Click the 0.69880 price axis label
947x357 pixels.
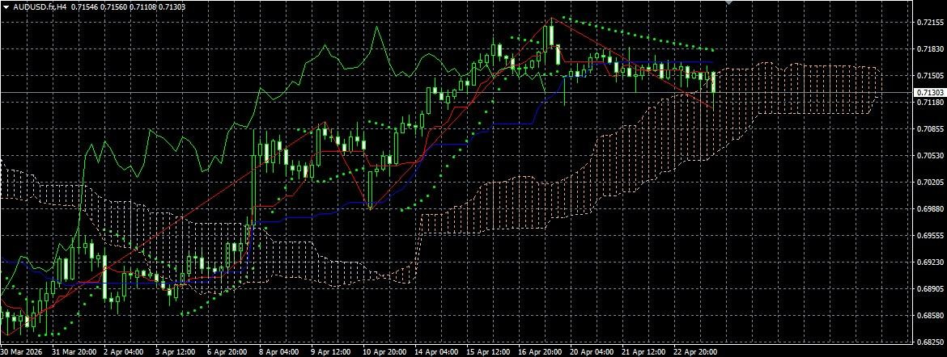tap(929, 209)
